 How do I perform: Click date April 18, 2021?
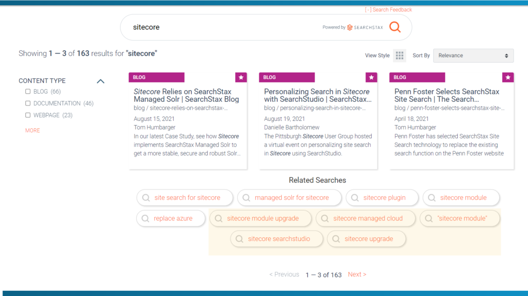click(411, 119)
